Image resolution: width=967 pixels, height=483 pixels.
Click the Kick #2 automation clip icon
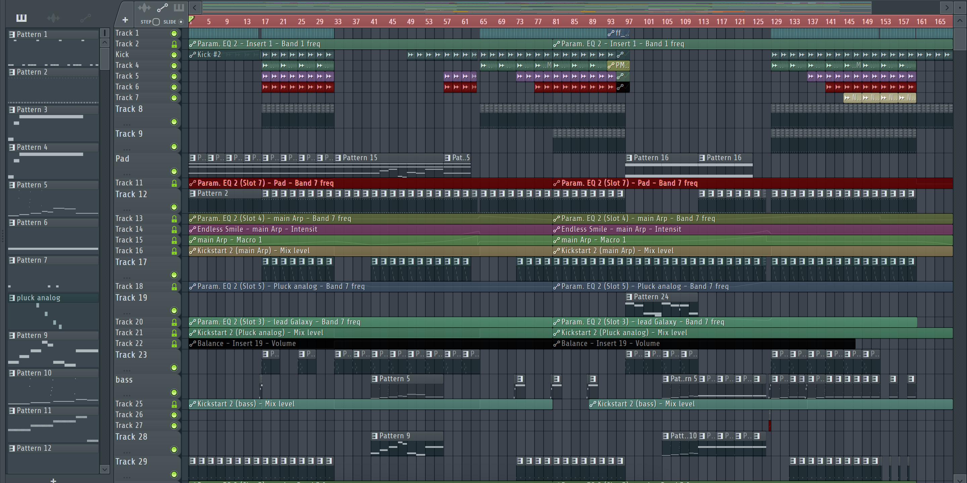click(x=193, y=55)
